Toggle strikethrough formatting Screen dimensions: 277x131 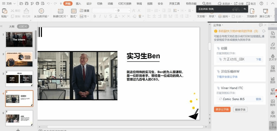pyautogui.click(x=111, y=16)
